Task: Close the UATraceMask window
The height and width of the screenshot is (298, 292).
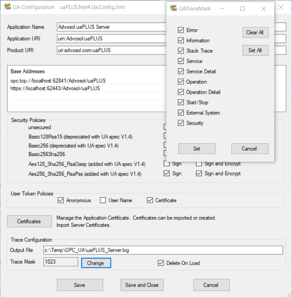Action: pyautogui.click(x=263, y=9)
